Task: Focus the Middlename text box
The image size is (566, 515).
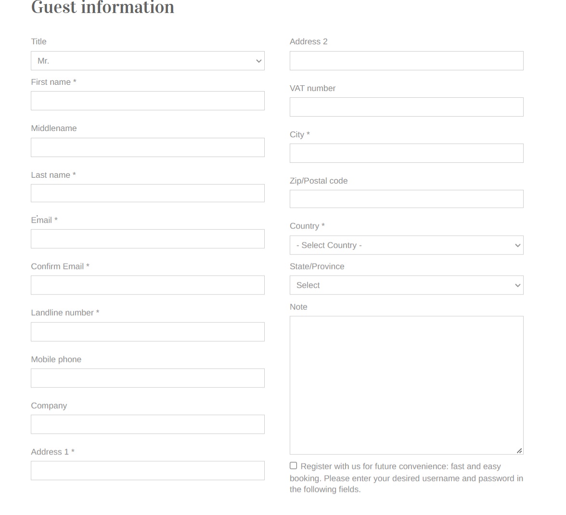Action: (147, 147)
